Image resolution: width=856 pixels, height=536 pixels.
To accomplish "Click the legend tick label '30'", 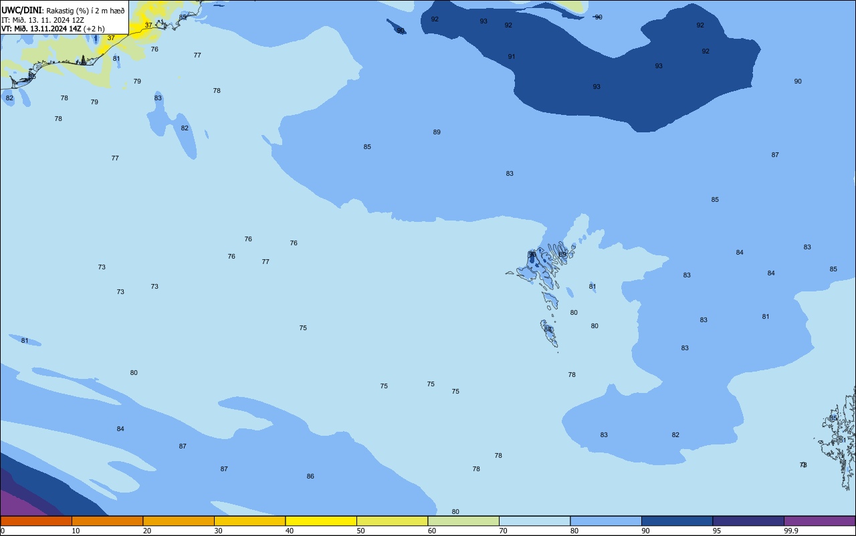I will pos(219,531).
